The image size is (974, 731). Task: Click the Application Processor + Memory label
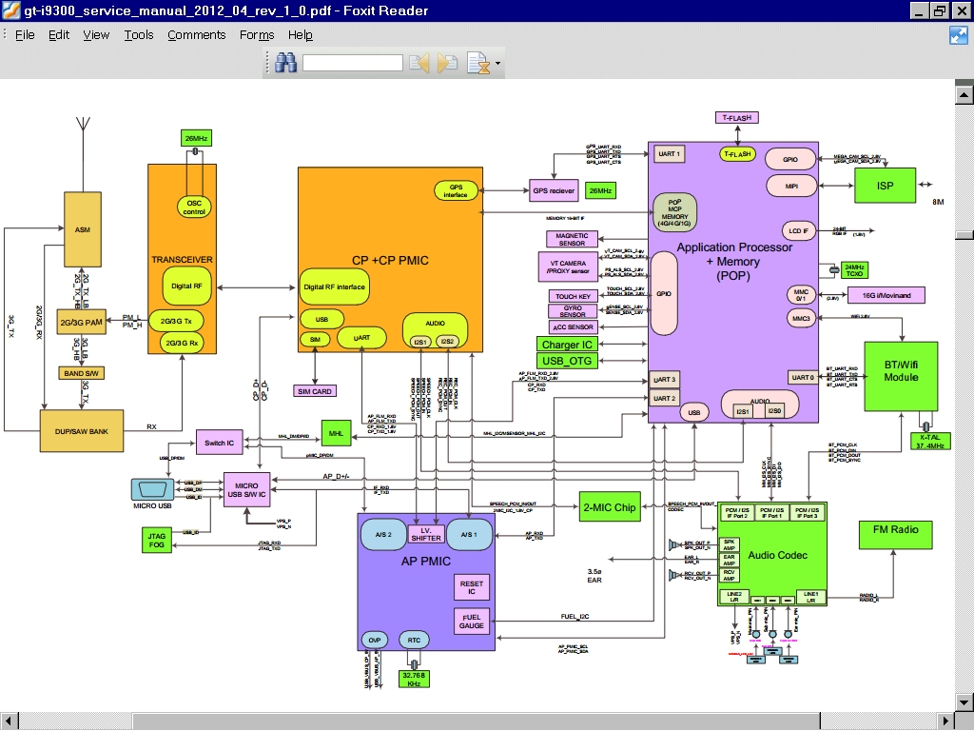[x=734, y=261]
